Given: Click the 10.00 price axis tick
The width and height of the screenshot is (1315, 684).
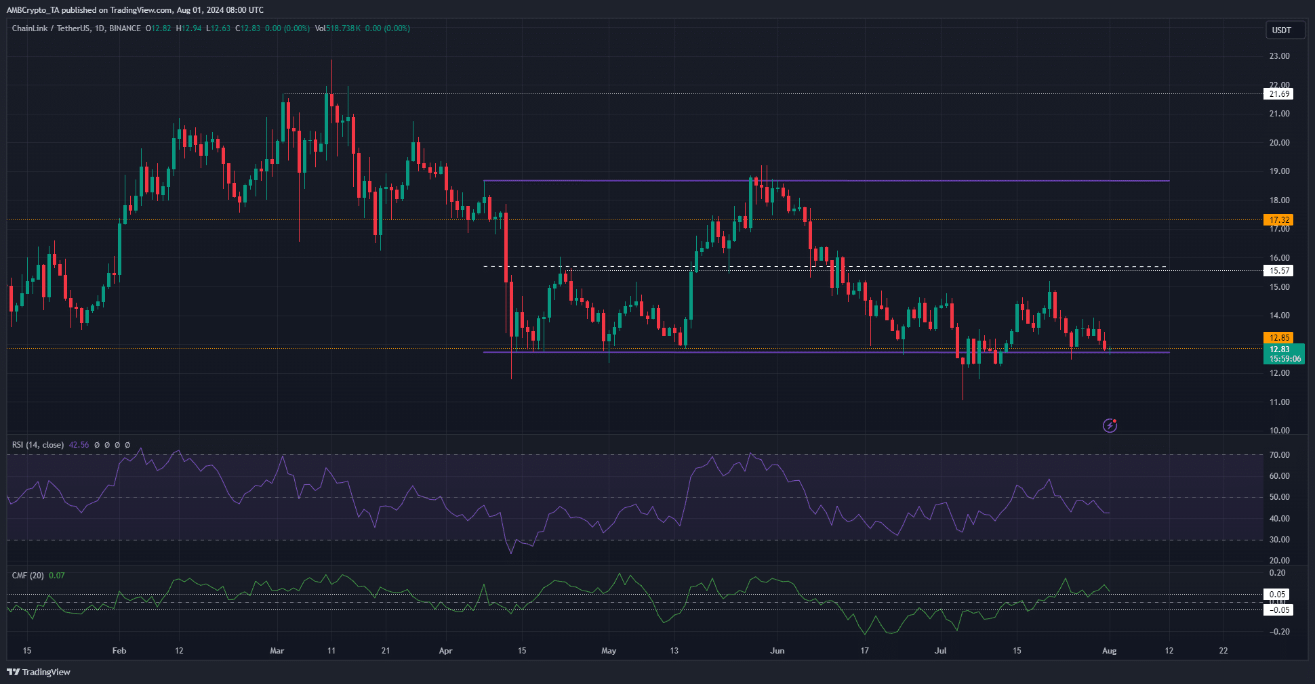Looking at the screenshot, I should [1279, 431].
